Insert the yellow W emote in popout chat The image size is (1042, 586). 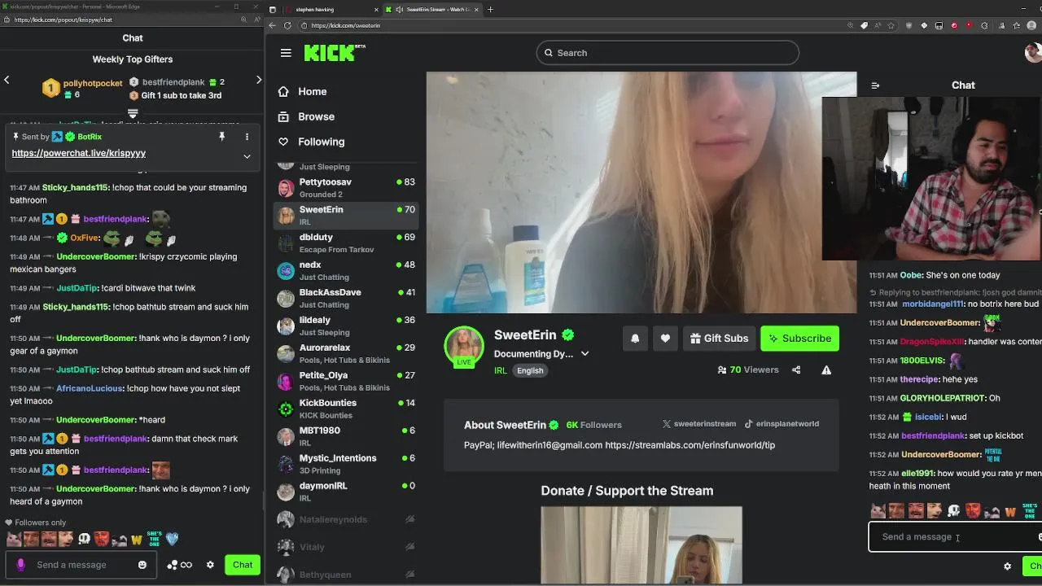click(x=137, y=539)
